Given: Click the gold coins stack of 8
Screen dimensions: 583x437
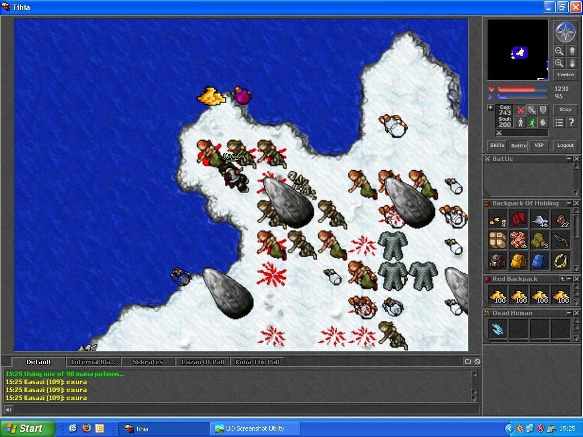Looking at the screenshot, I should coord(498,220).
